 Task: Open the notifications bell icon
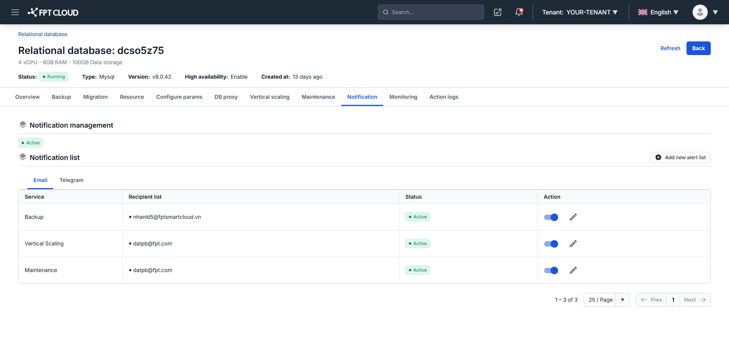pos(519,12)
